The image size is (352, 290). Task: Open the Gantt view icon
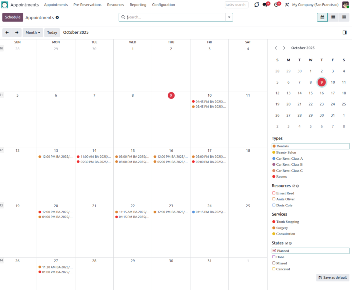click(x=344, y=17)
